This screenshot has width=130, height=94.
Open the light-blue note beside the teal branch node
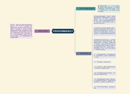coord(109,9)
